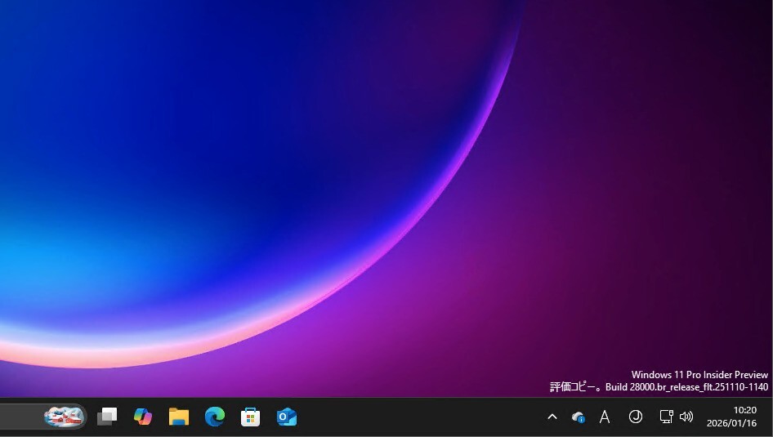This screenshot has width=773, height=437.
Task: Open File Explorer folder icon
Action: [x=179, y=417]
